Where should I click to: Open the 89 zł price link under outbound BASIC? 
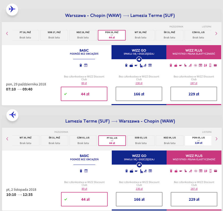pyautogui.click(x=84, y=83)
